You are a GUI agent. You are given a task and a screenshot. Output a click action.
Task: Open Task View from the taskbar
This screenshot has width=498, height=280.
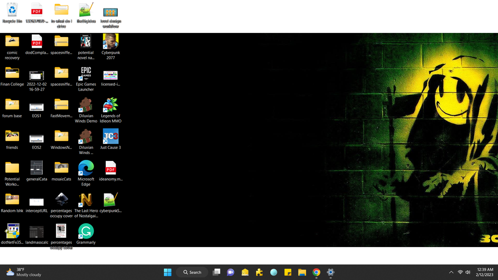216,272
